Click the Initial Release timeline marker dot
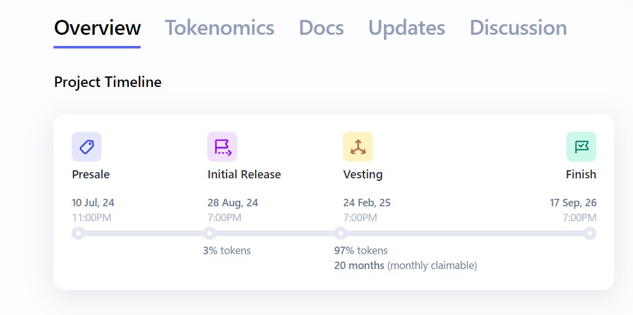Image resolution: width=633 pixels, height=315 pixels. click(210, 233)
